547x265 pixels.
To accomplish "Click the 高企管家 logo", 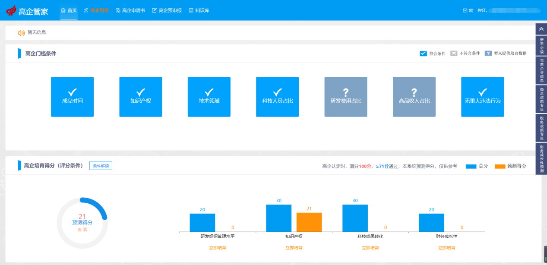I will [x=27, y=11].
